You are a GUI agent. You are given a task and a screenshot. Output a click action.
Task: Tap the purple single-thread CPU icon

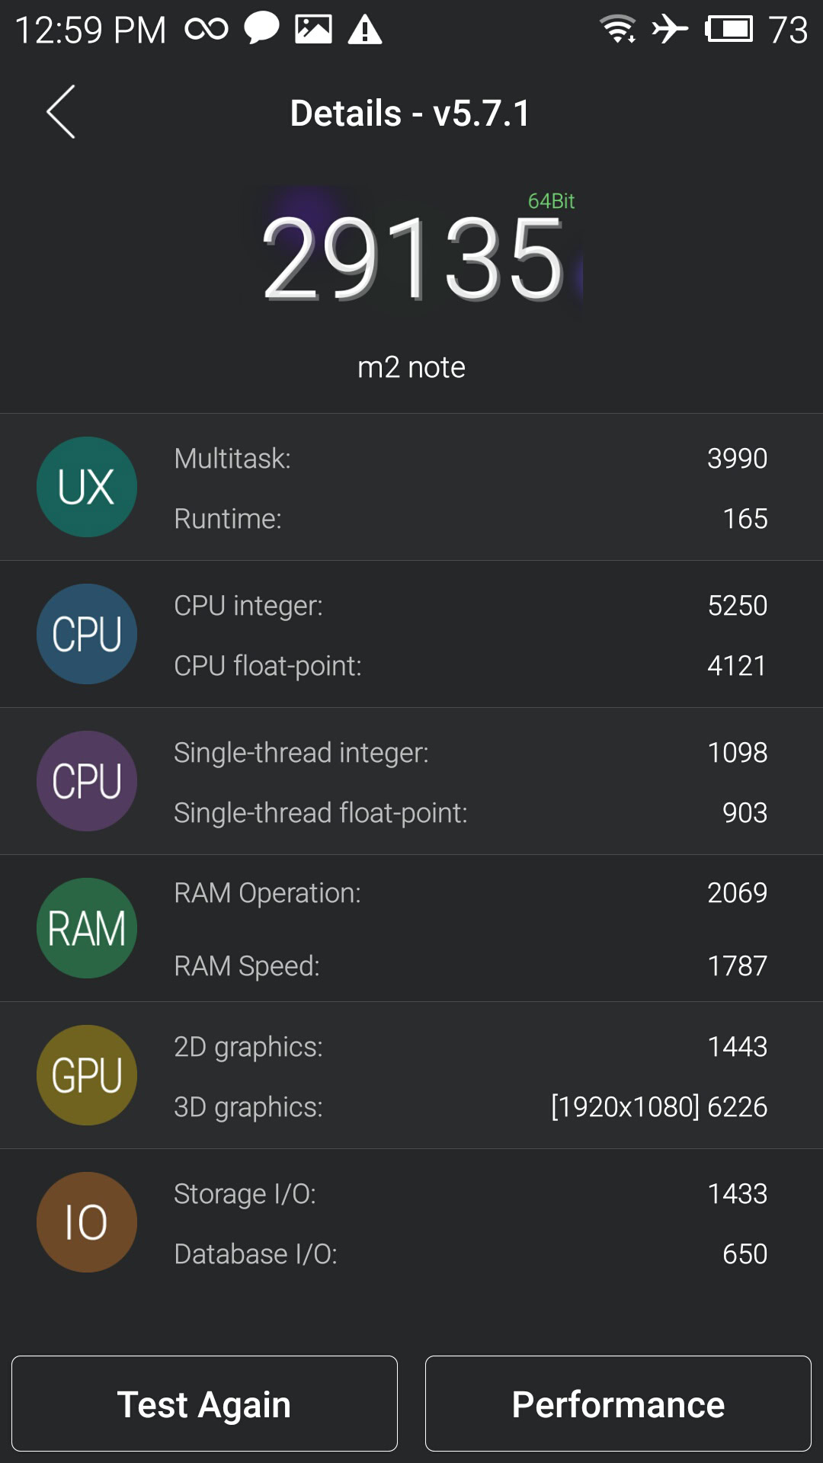click(x=87, y=781)
